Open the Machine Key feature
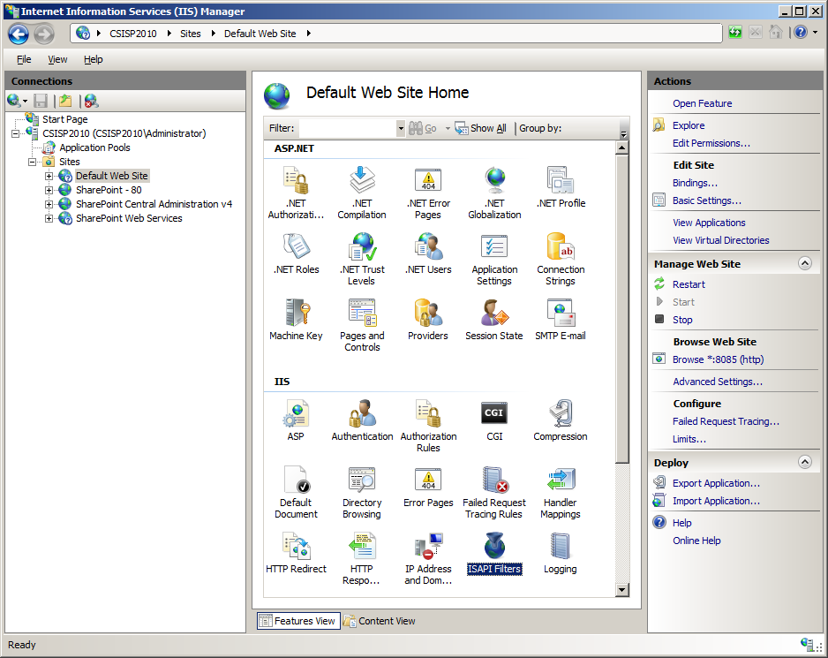The height and width of the screenshot is (658, 828). (296, 314)
